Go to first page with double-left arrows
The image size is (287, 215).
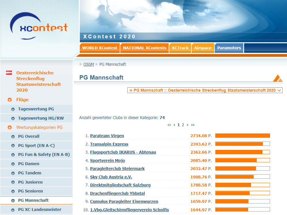pyautogui.click(x=169, y=125)
